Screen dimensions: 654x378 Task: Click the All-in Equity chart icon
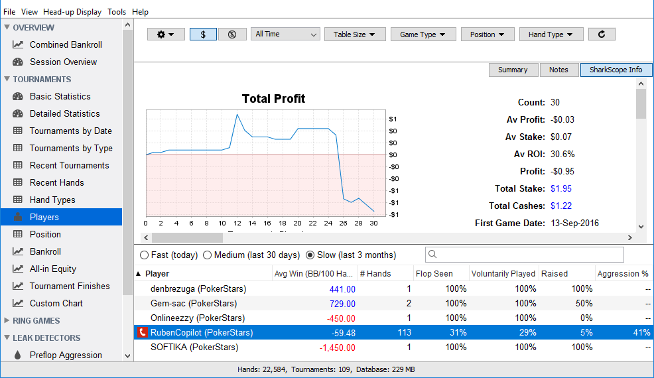(x=18, y=269)
